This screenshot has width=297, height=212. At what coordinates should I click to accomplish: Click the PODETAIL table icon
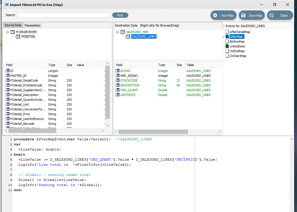(18, 36)
